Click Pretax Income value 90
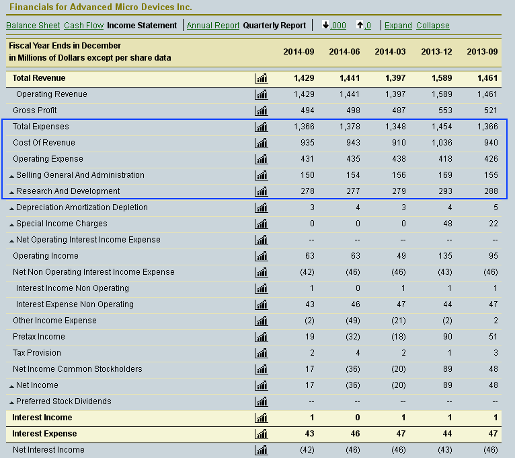The width and height of the screenshot is (515, 458). pos(448,337)
